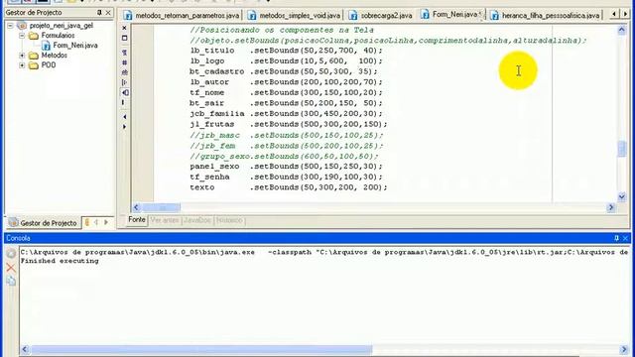635x357 pixels.
Task: Move project panel tabs right with arrow
Action: pos(106,222)
